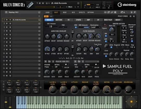
Task: Open the Pan Sine waveform dropdown
Action: pyautogui.click(x=79, y=67)
